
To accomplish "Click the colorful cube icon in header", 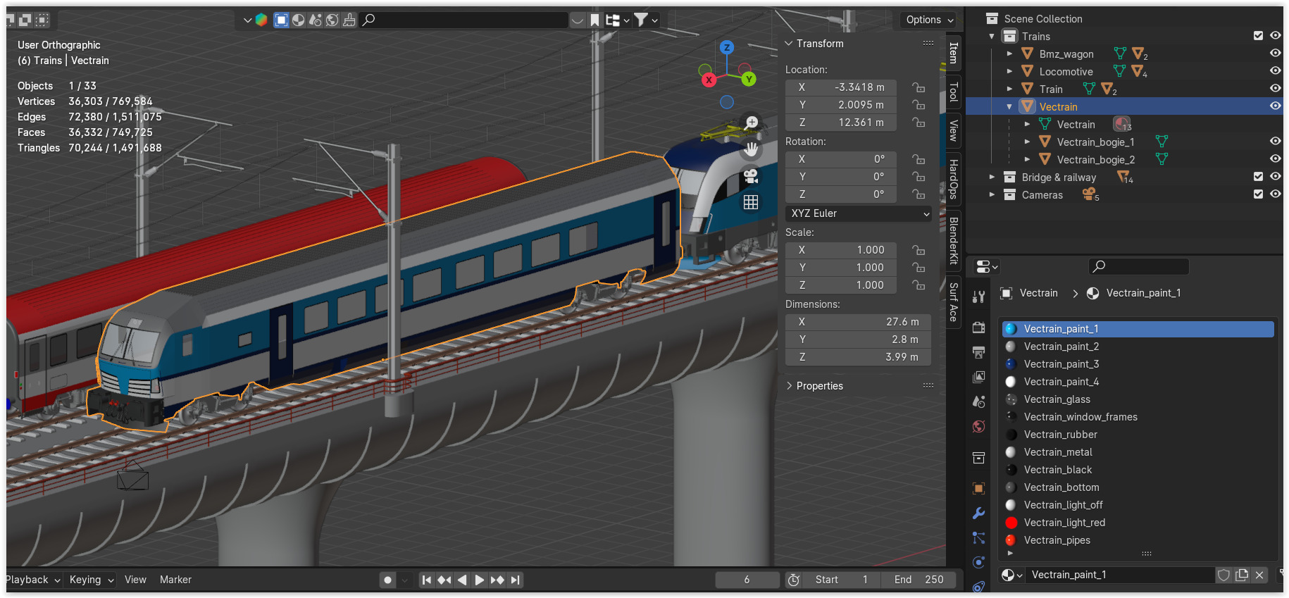I will 261,20.
